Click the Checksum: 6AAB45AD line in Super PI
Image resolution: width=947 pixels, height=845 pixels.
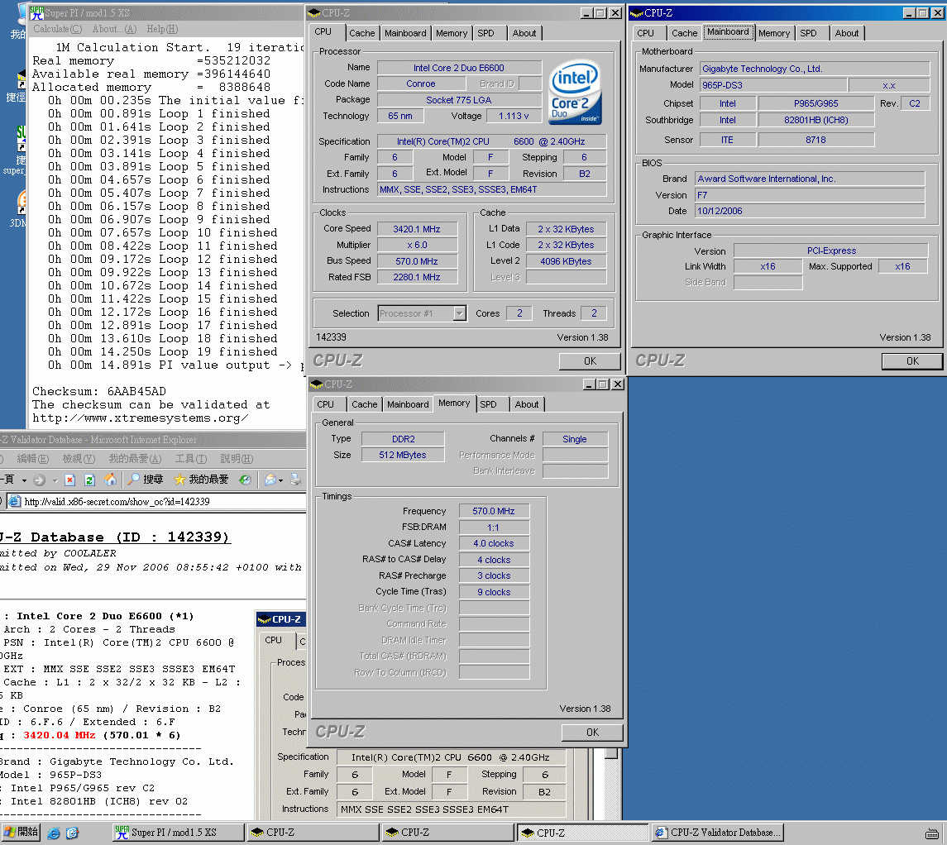99,391
